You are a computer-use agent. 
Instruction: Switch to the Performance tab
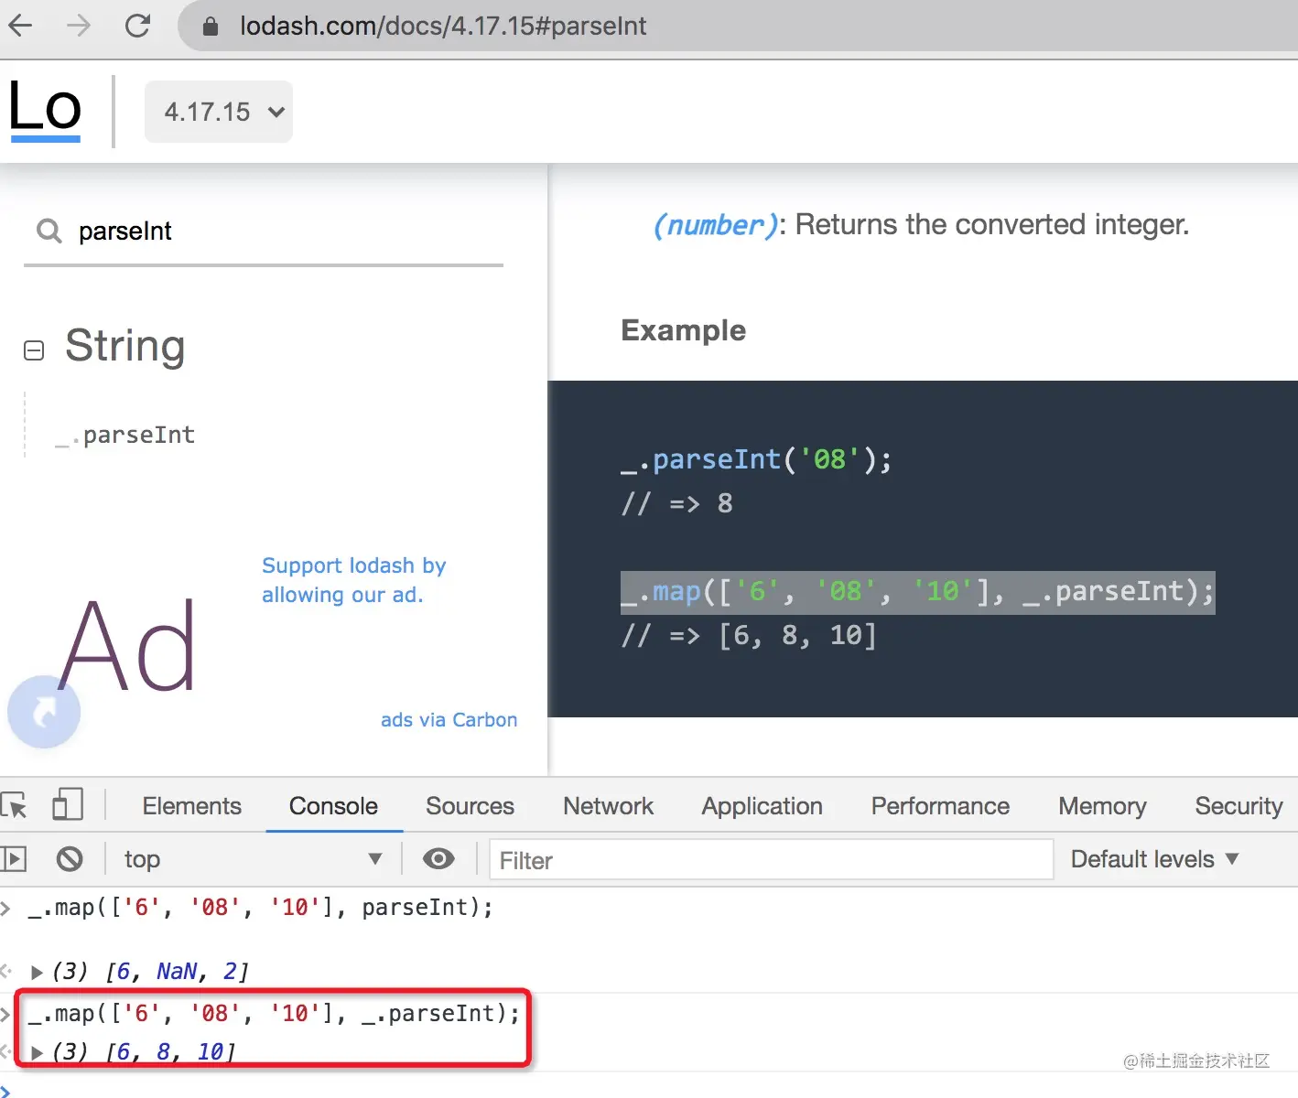point(940,806)
